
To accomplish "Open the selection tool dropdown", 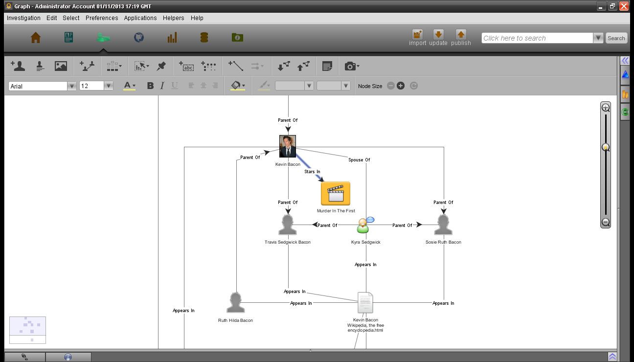I will click(142, 66).
